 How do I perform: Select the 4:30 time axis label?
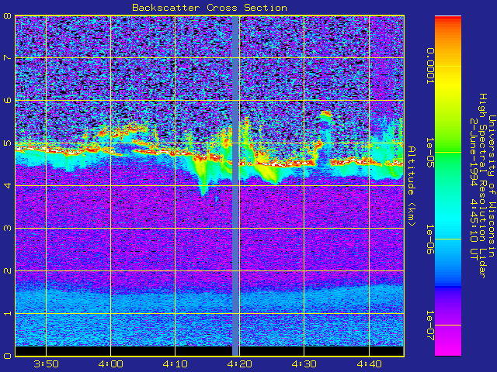pyautogui.click(x=304, y=364)
